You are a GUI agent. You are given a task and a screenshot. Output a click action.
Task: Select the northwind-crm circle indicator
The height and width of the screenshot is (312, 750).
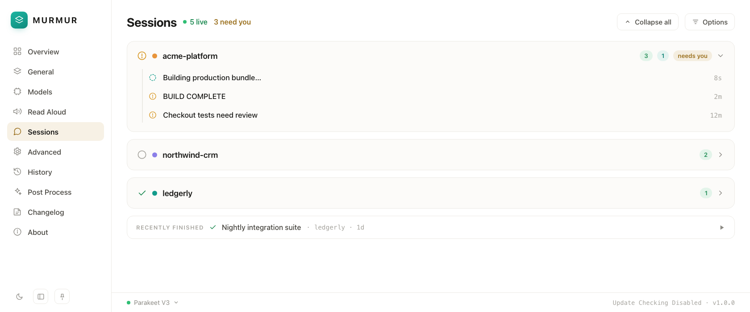[142, 155]
